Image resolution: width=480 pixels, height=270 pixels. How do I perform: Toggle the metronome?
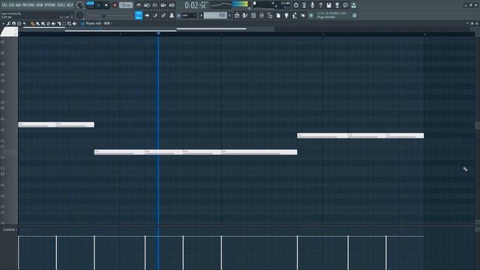[139, 5]
